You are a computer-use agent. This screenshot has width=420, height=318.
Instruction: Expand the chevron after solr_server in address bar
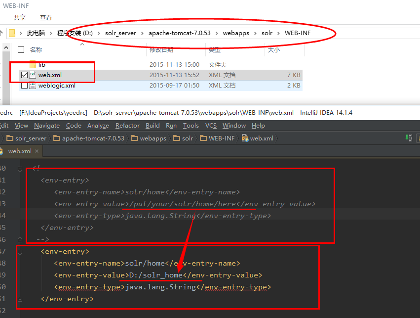pyautogui.click(x=142, y=33)
